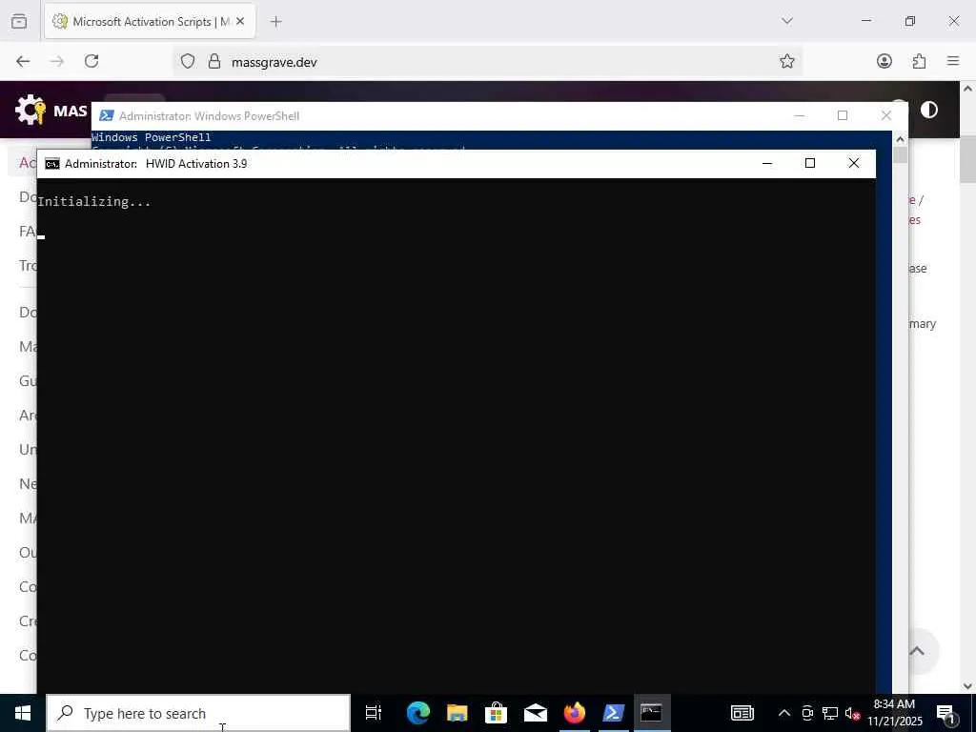This screenshot has height=732, width=976.
Task: Close the Microsoft Activation Scripts tab
Action: 240,22
